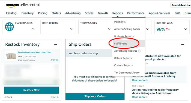Expand the Buy Box Wins dropdown chevron
The height and width of the screenshot is (103, 191).
[185, 29]
